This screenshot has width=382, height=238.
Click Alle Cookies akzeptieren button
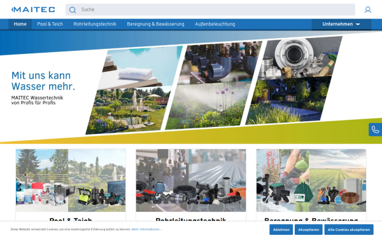tap(349, 230)
